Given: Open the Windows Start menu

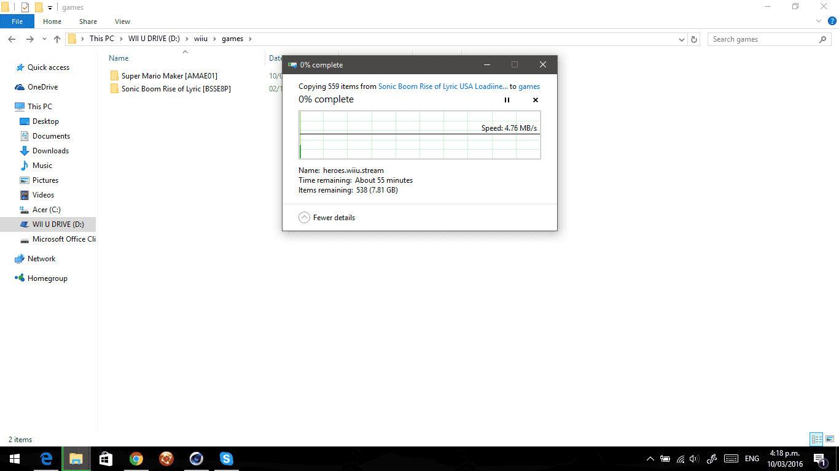Looking at the screenshot, I should 15,459.
